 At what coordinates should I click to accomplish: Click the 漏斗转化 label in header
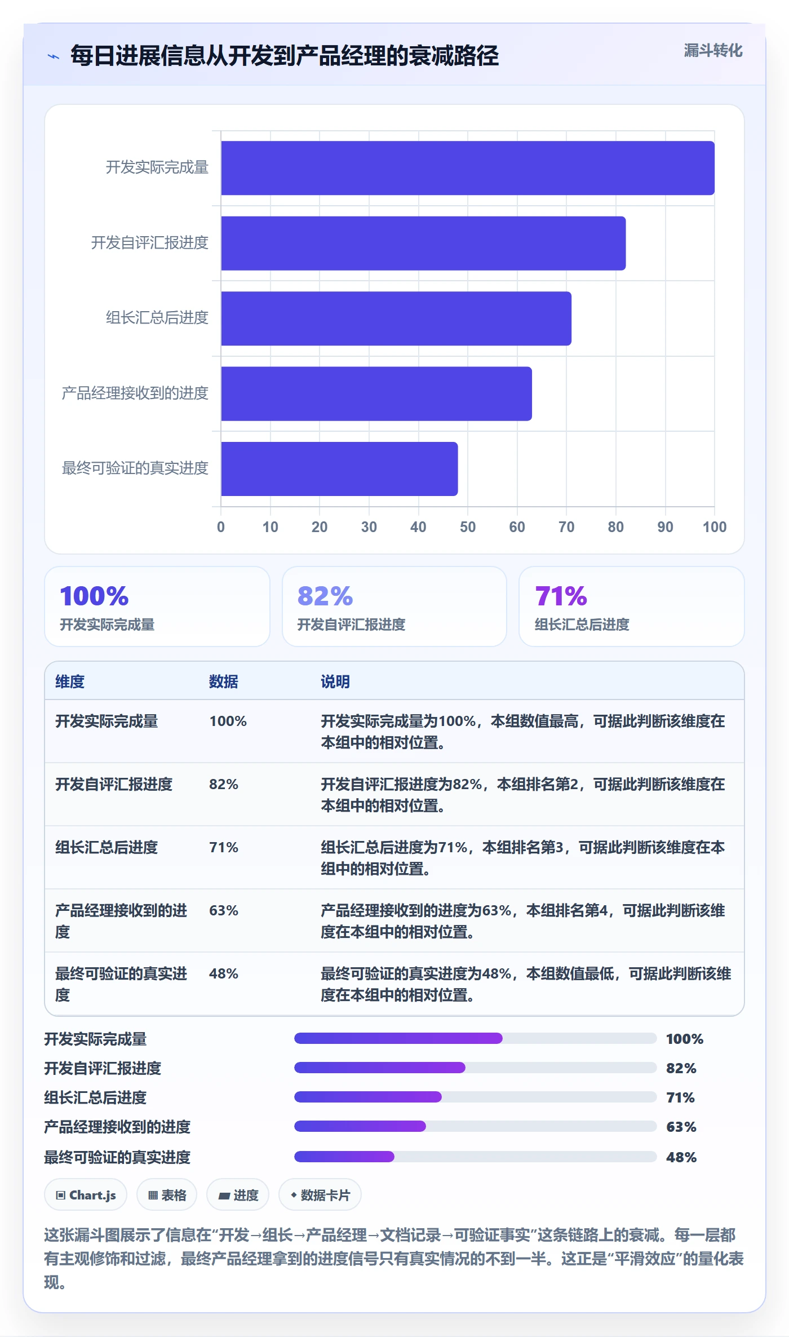pyautogui.click(x=713, y=51)
